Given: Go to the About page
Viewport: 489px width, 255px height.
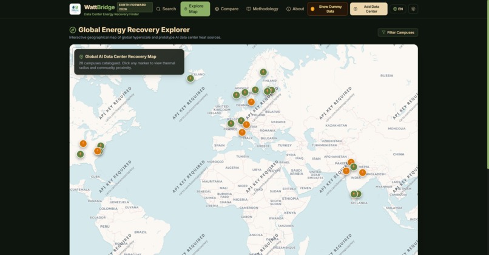Looking at the screenshot, I should (295, 9).
